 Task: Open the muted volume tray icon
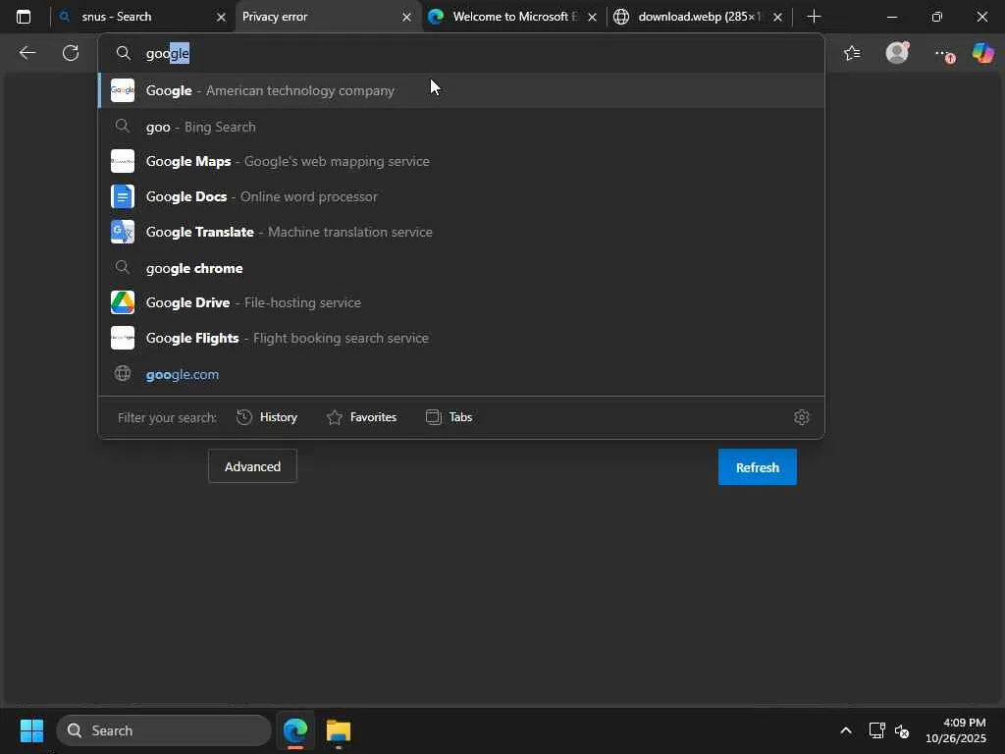pyautogui.click(x=902, y=730)
